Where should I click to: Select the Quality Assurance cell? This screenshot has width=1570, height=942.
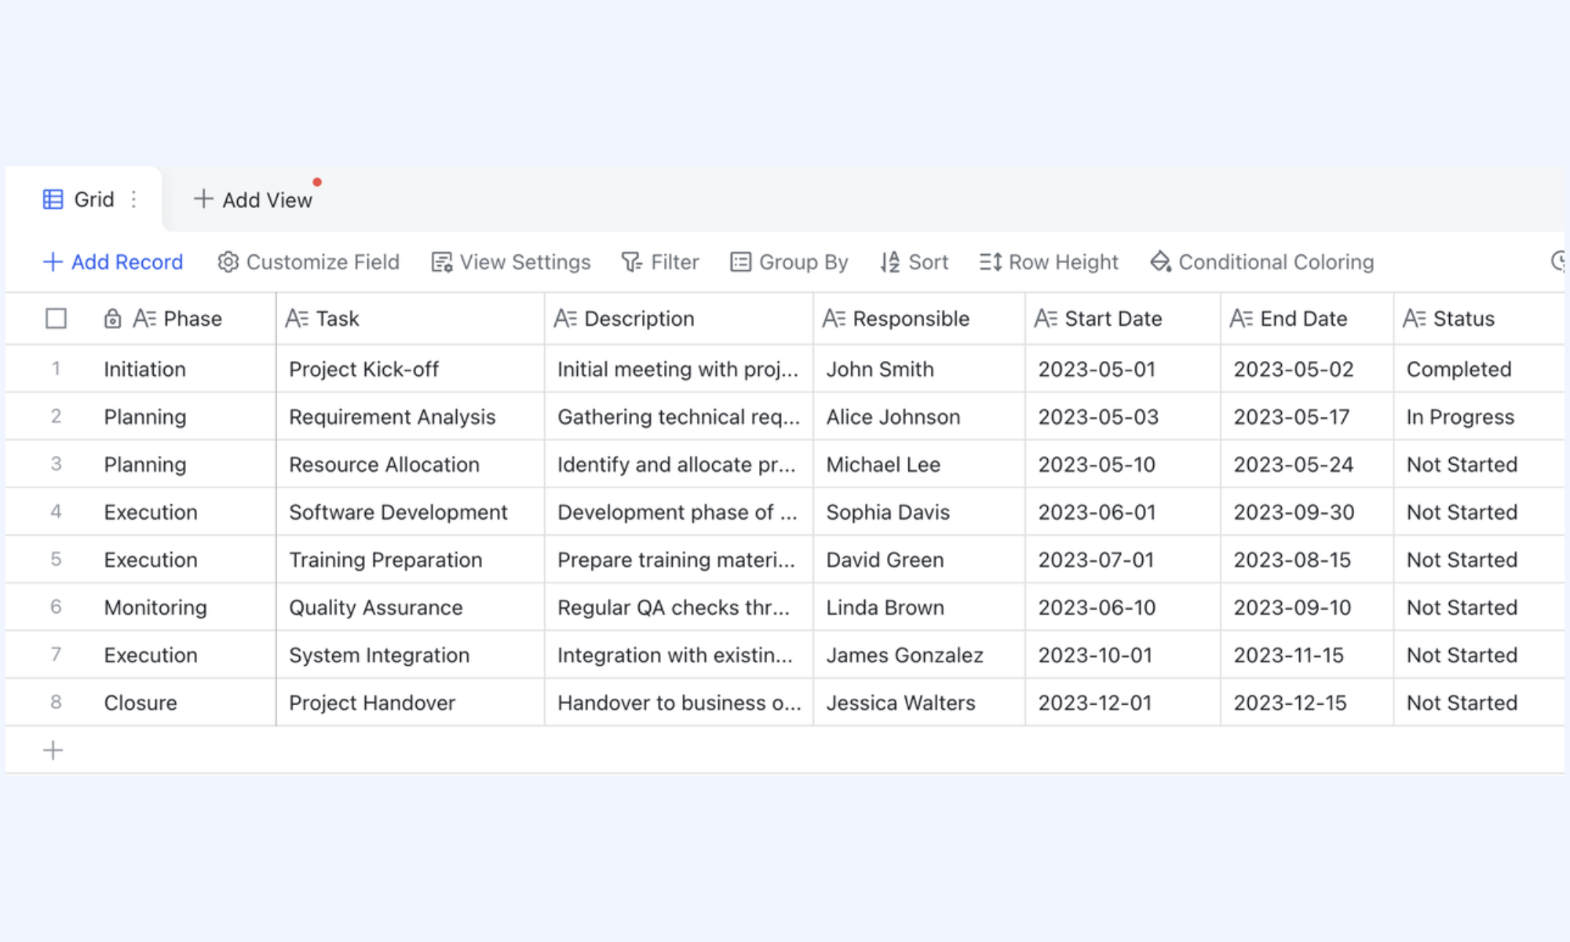coord(411,608)
